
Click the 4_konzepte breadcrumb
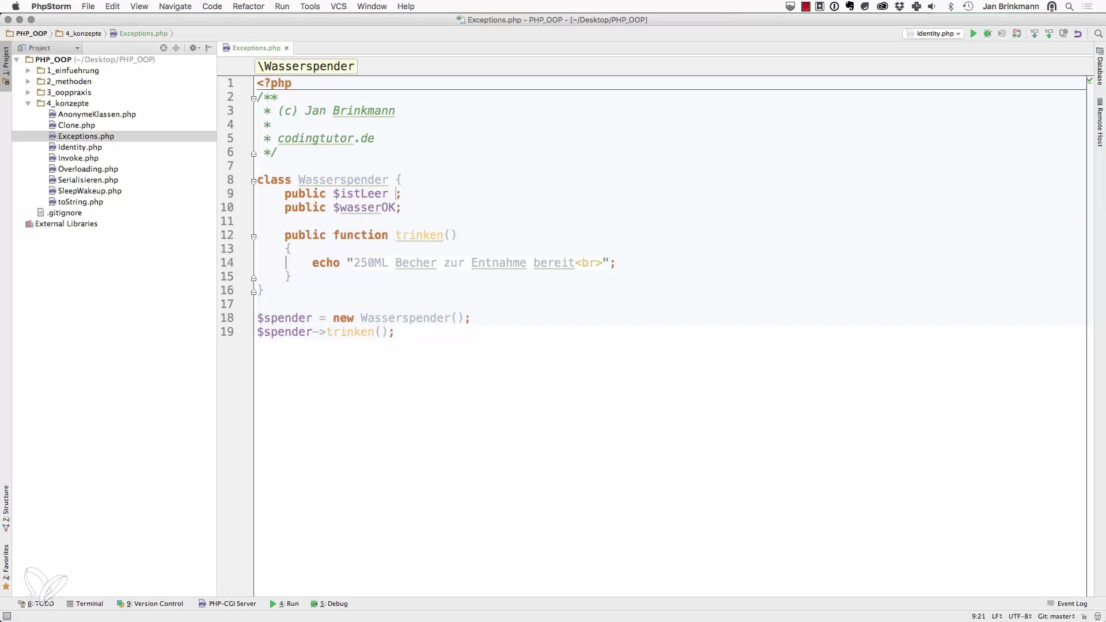pos(79,33)
